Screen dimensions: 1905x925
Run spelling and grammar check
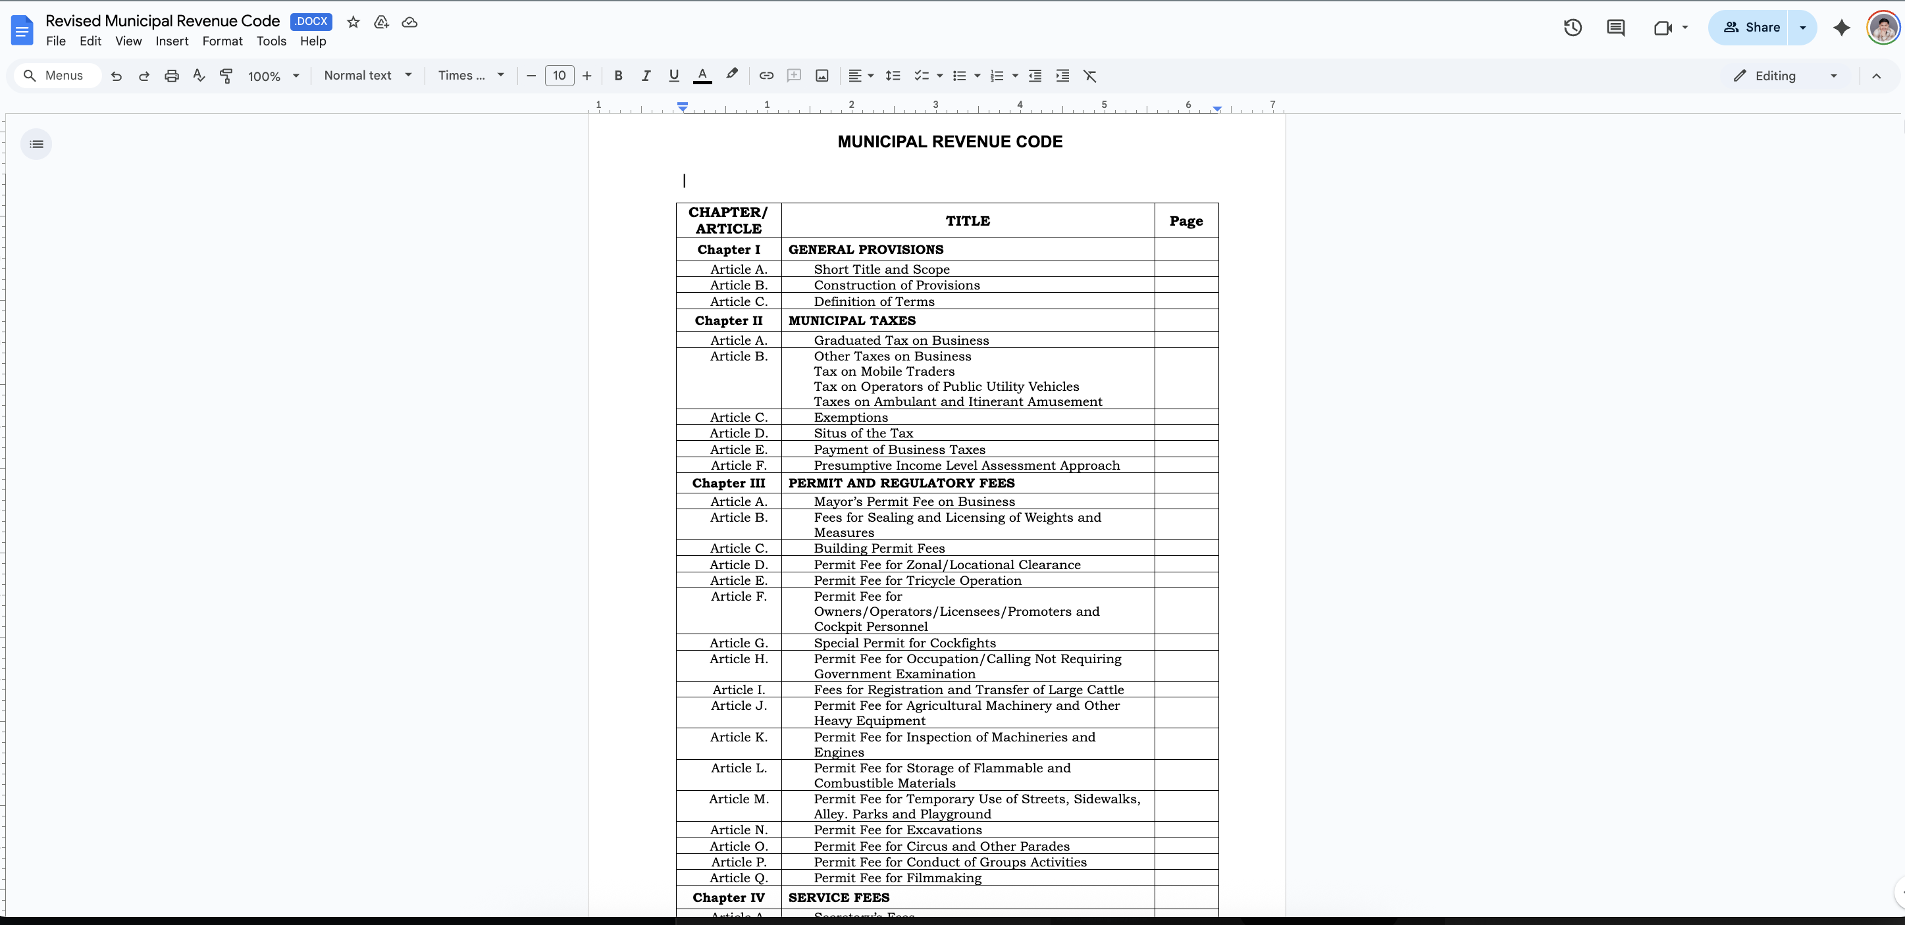click(199, 76)
